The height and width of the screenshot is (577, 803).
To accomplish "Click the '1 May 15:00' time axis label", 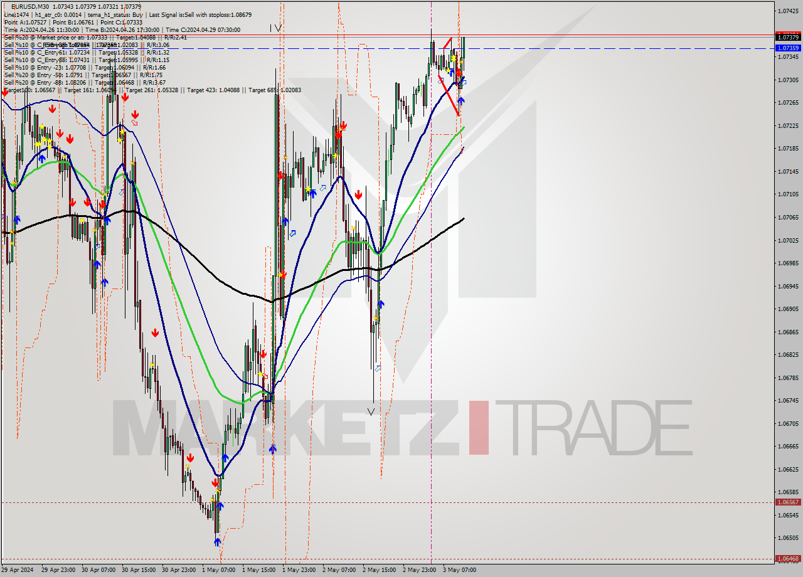I will 258,570.
